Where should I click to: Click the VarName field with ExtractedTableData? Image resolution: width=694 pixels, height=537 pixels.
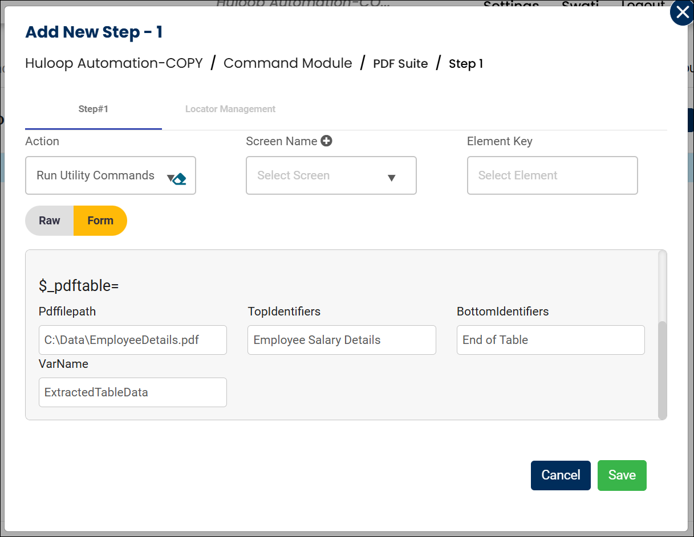[x=132, y=392]
